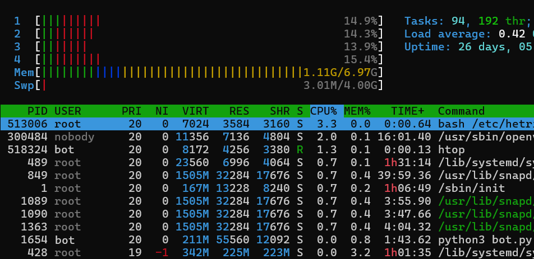This screenshot has width=534, height=259.
Task: Click the Uptime 26 days text
Action: (x=457, y=47)
